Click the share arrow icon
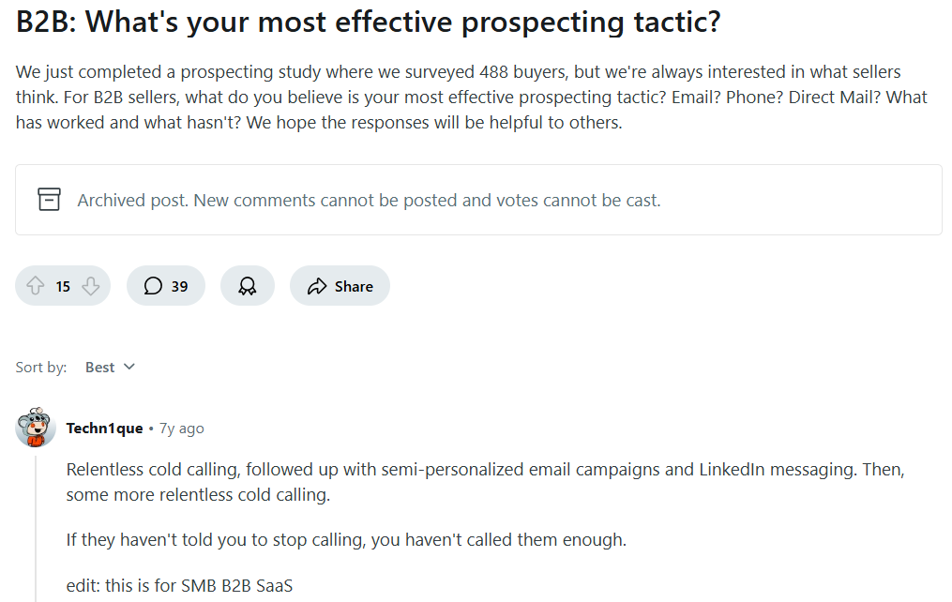Image resolution: width=952 pixels, height=602 pixels. [317, 286]
